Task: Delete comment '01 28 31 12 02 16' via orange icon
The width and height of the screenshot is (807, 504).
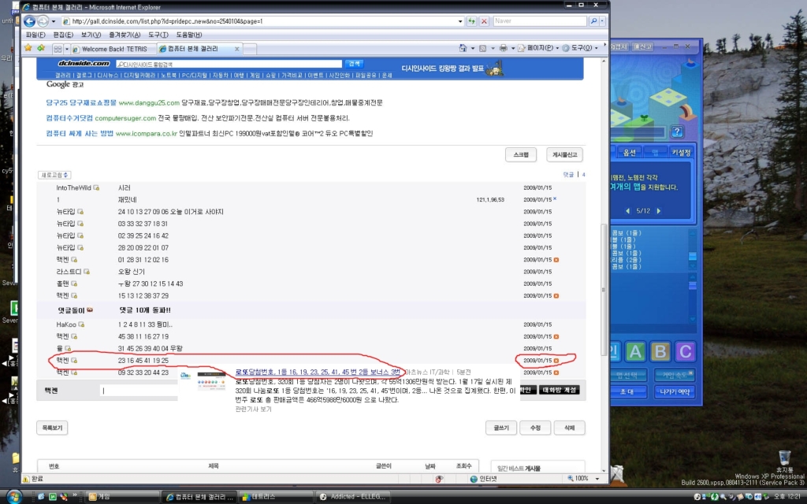Action: pyautogui.click(x=556, y=260)
